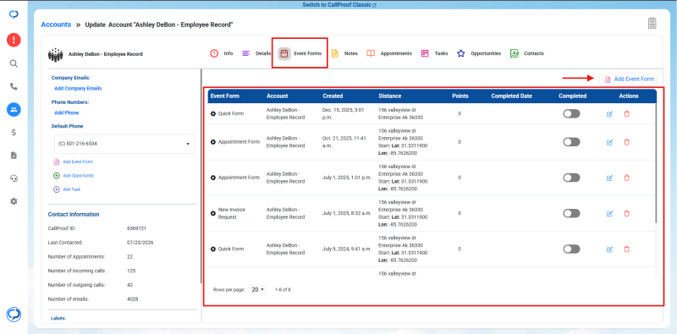Viewport: 677px width, 334px height.
Task: Click Add Event Form link in left panel
Action: [73, 162]
